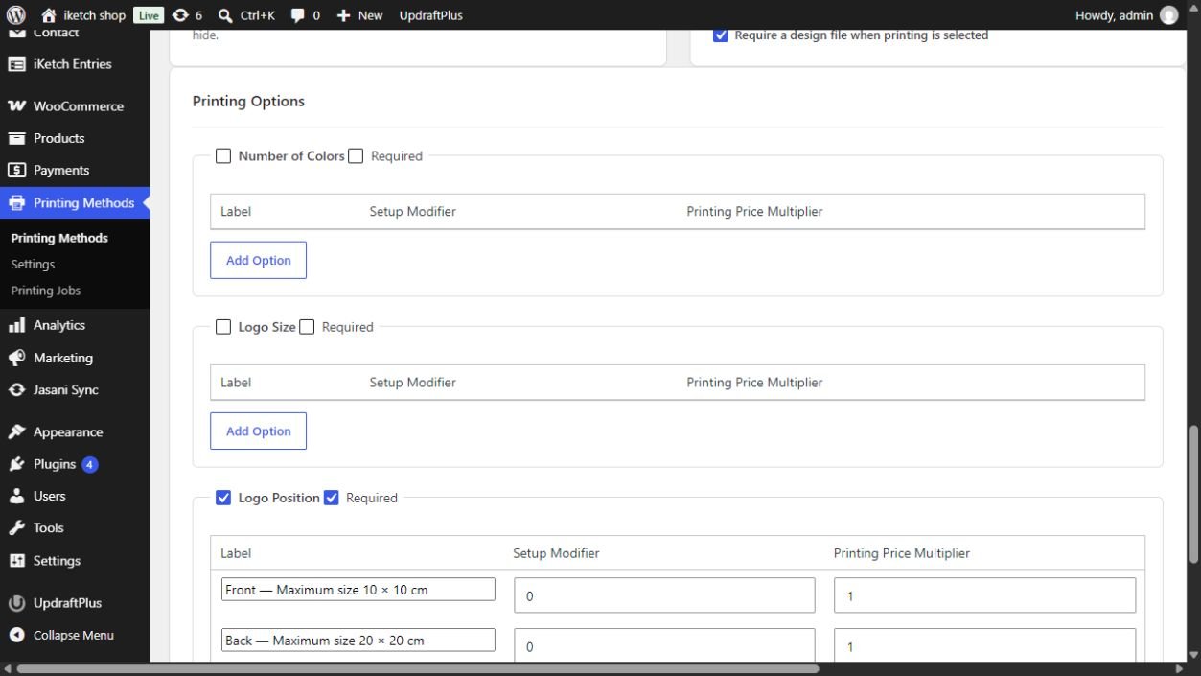1201x676 pixels.
Task: Click the Front label input field
Action: pyautogui.click(x=358, y=590)
